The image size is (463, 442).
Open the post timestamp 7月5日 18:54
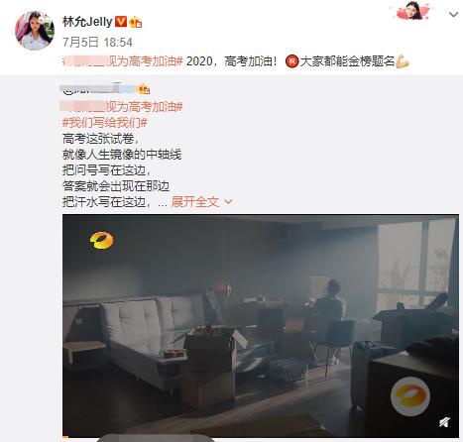(x=97, y=43)
